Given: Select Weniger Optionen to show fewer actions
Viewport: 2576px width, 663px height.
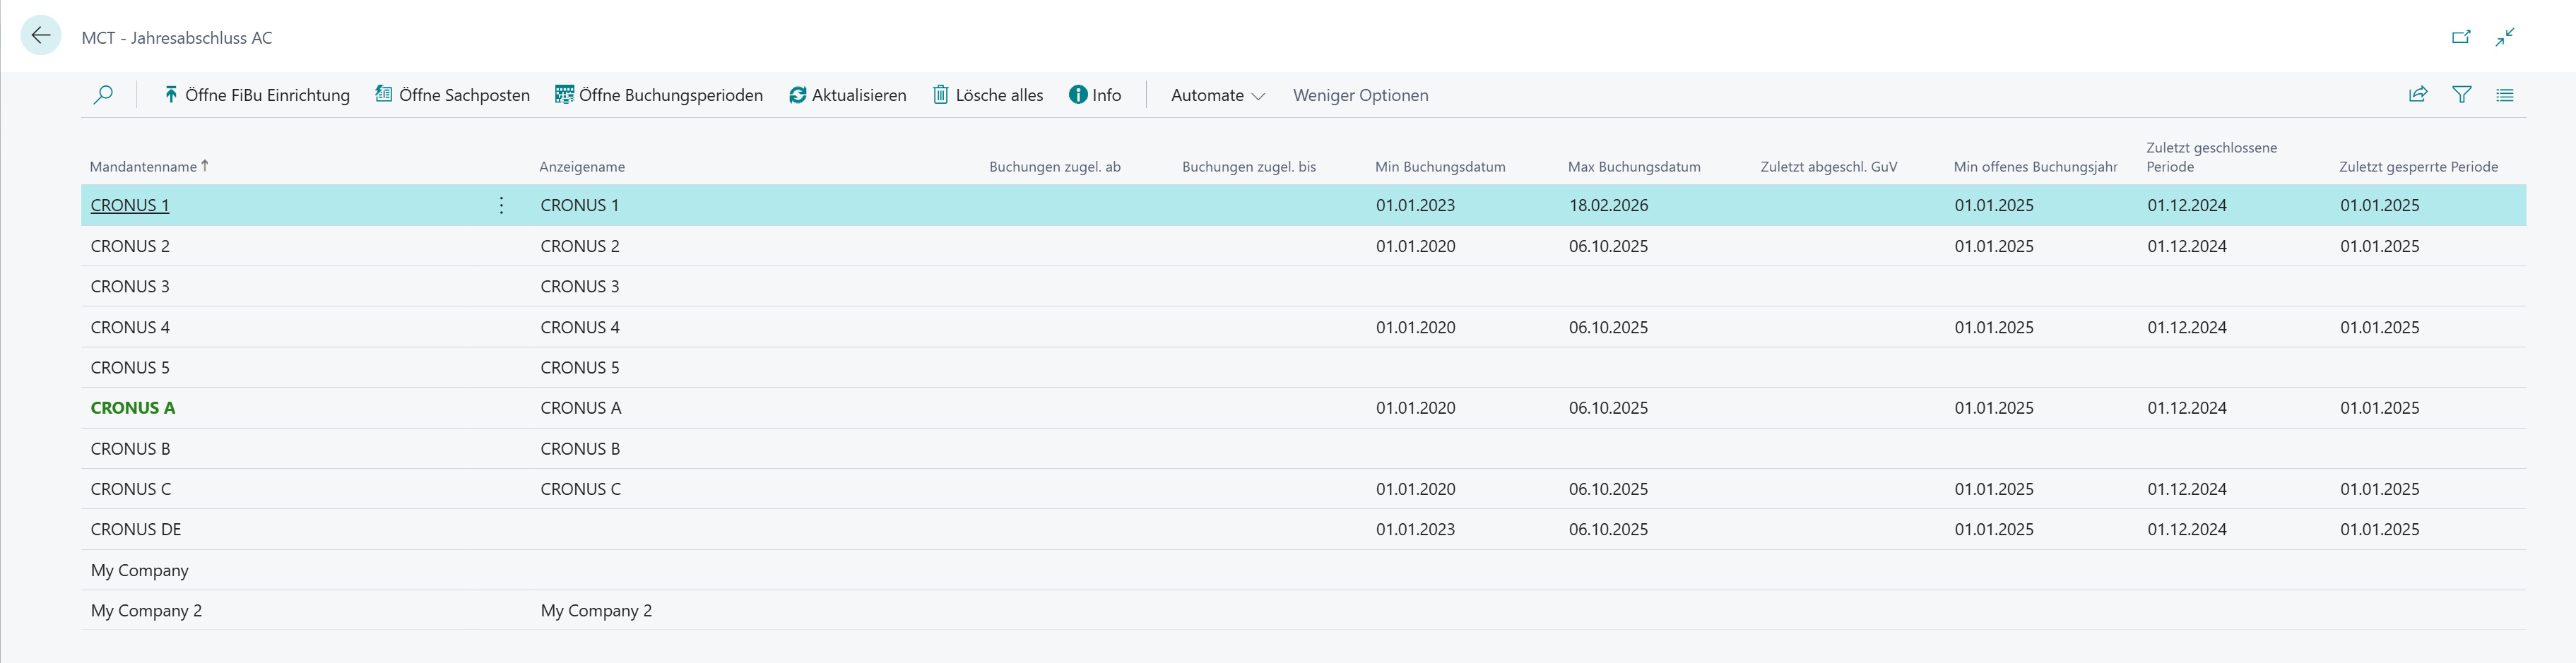Looking at the screenshot, I should 1360,95.
